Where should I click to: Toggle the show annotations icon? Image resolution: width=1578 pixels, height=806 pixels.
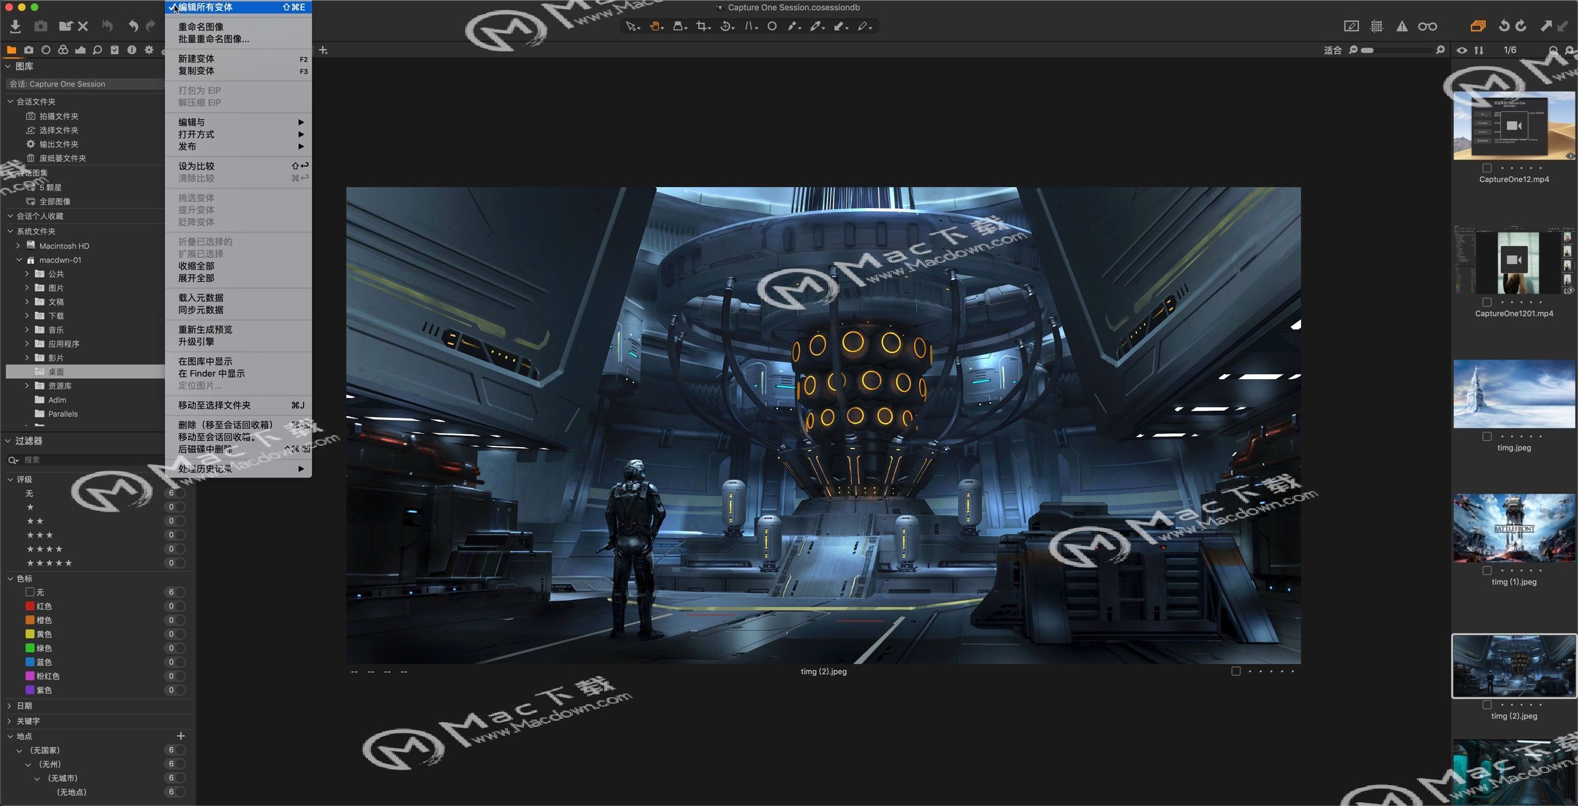click(1351, 26)
